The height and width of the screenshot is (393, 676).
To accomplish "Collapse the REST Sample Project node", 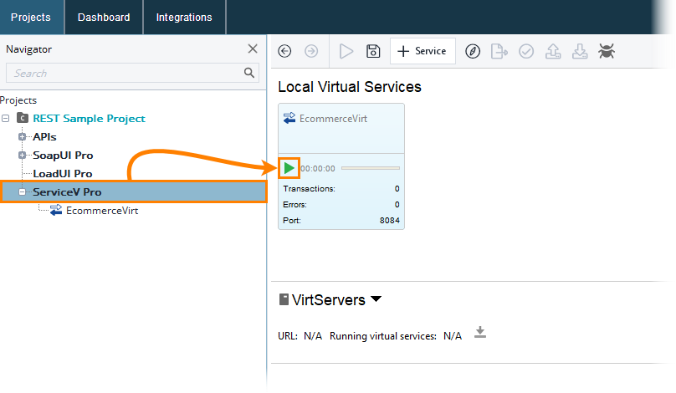I will click(x=6, y=118).
